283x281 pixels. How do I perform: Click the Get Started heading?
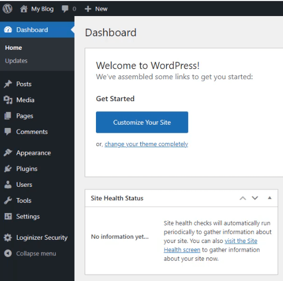[115, 99]
